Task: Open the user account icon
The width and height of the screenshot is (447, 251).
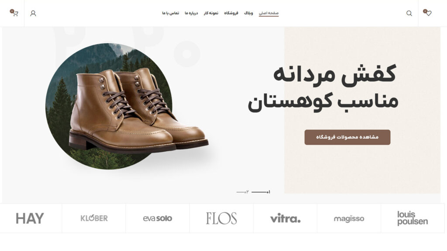Action: tap(33, 13)
